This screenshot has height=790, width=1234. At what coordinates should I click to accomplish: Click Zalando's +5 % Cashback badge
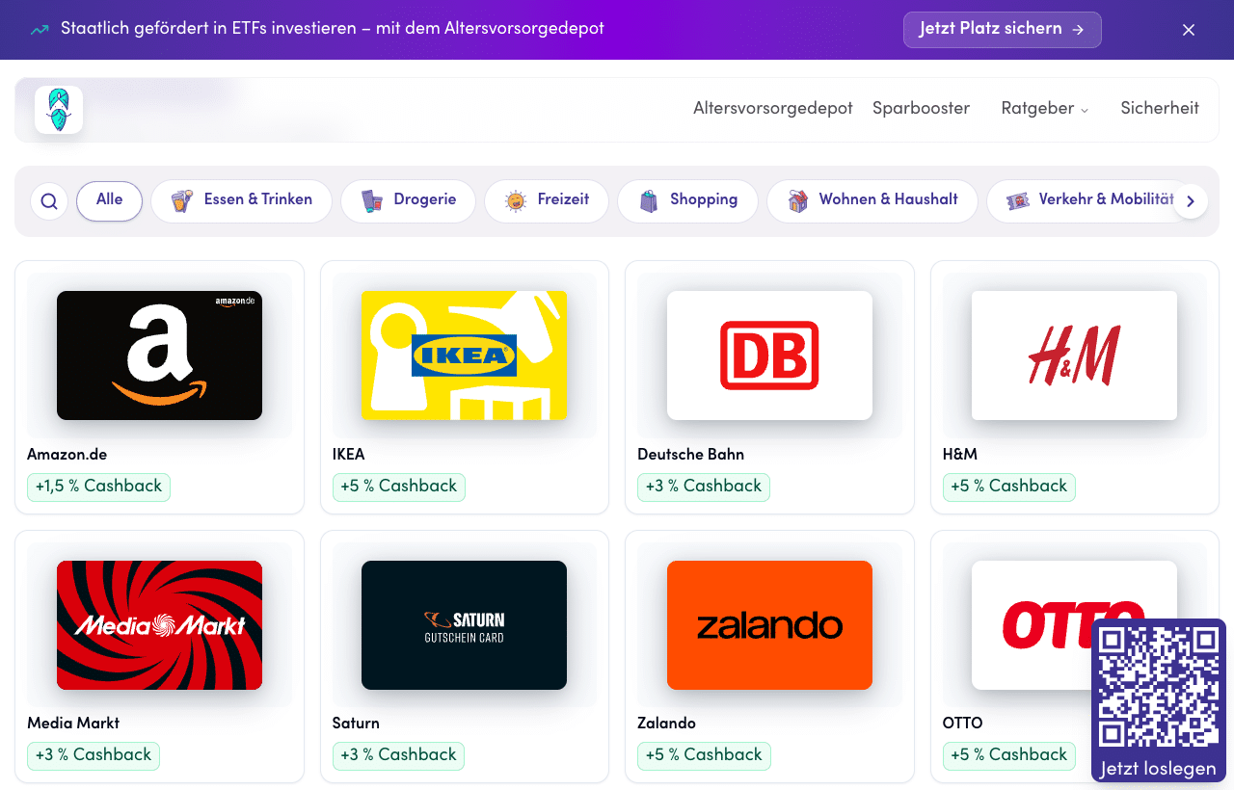[703, 755]
